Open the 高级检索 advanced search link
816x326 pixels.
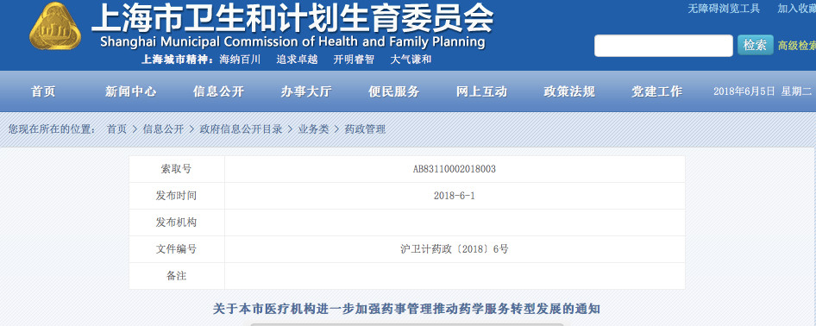coord(797,46)
